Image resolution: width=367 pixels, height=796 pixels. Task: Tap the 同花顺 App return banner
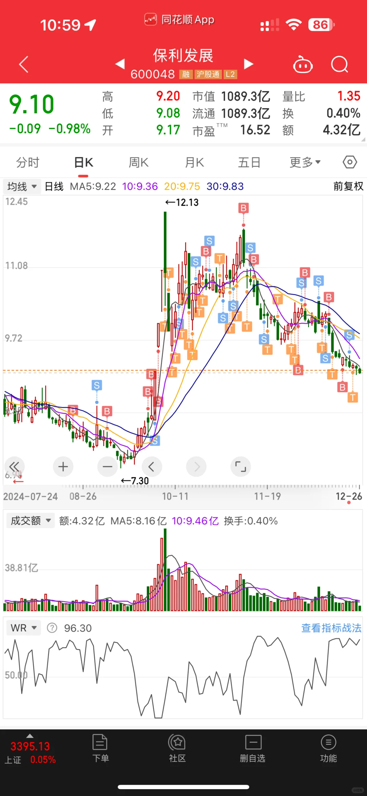pos(179,19)
